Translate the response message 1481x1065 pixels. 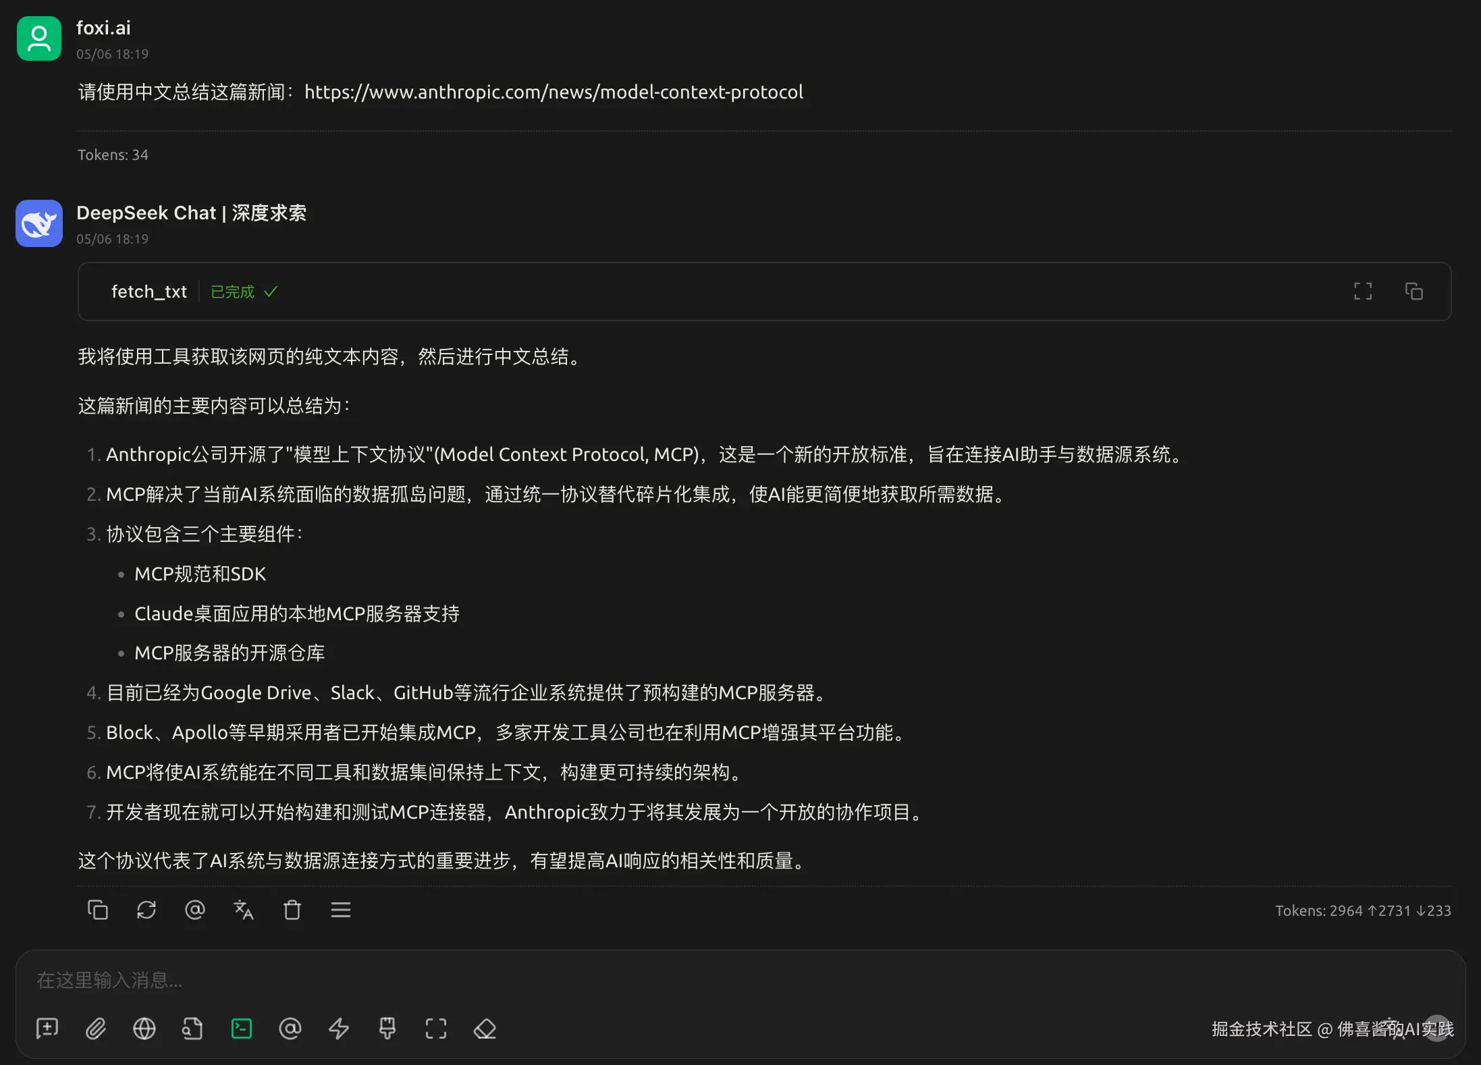click(x=243, y=910)
